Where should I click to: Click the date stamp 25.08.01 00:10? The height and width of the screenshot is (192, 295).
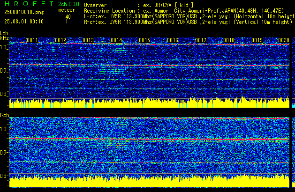[x=24, y=22]
